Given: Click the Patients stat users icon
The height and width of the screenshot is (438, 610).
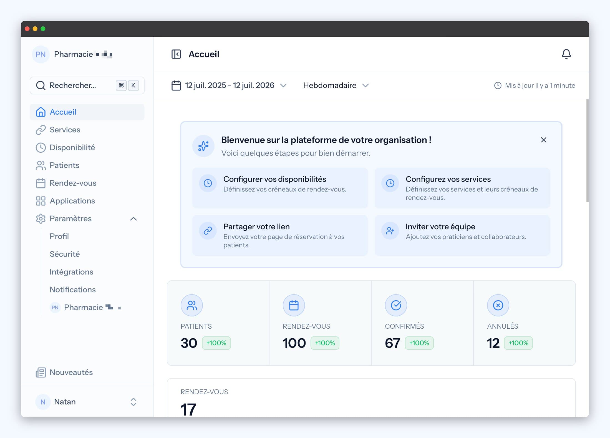Looking at the screenshot, I should 192,305.
